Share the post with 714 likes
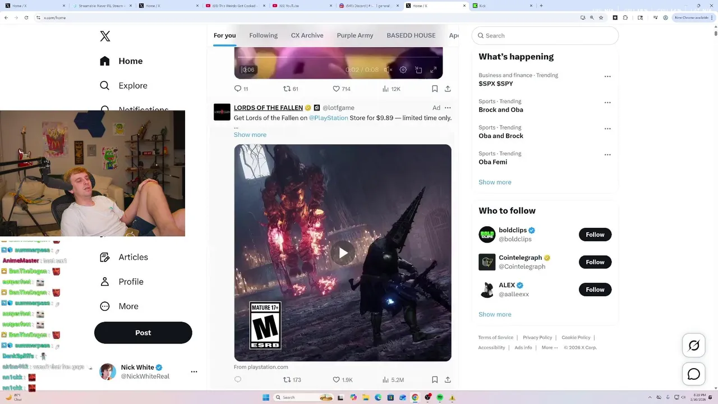 (448, 89)
